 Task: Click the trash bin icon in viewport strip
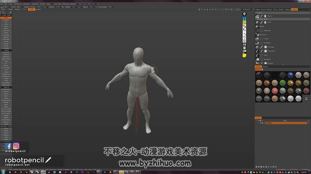coord(244,41)
